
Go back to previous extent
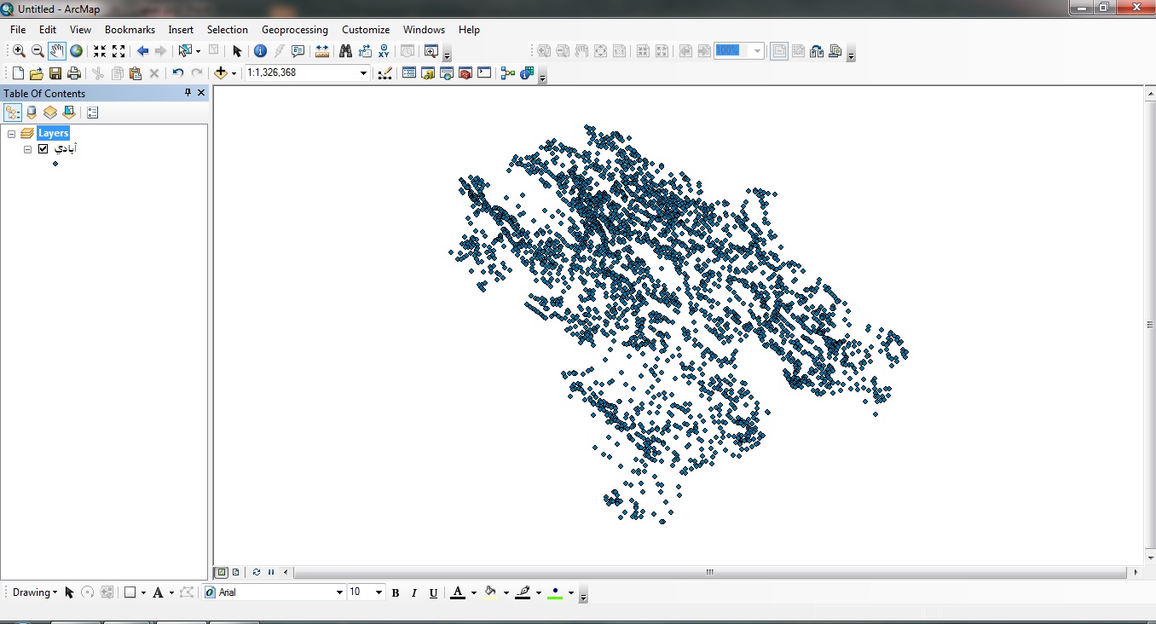(x=142, y=51)
